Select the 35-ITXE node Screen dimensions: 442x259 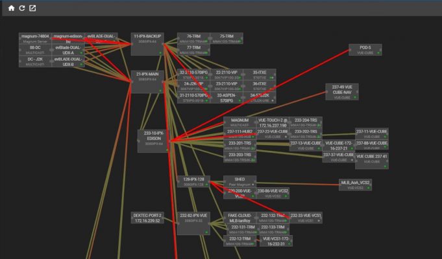(260, 74)
